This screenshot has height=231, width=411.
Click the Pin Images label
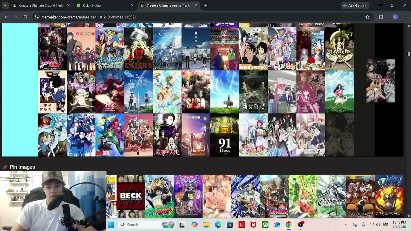[22, 167]
